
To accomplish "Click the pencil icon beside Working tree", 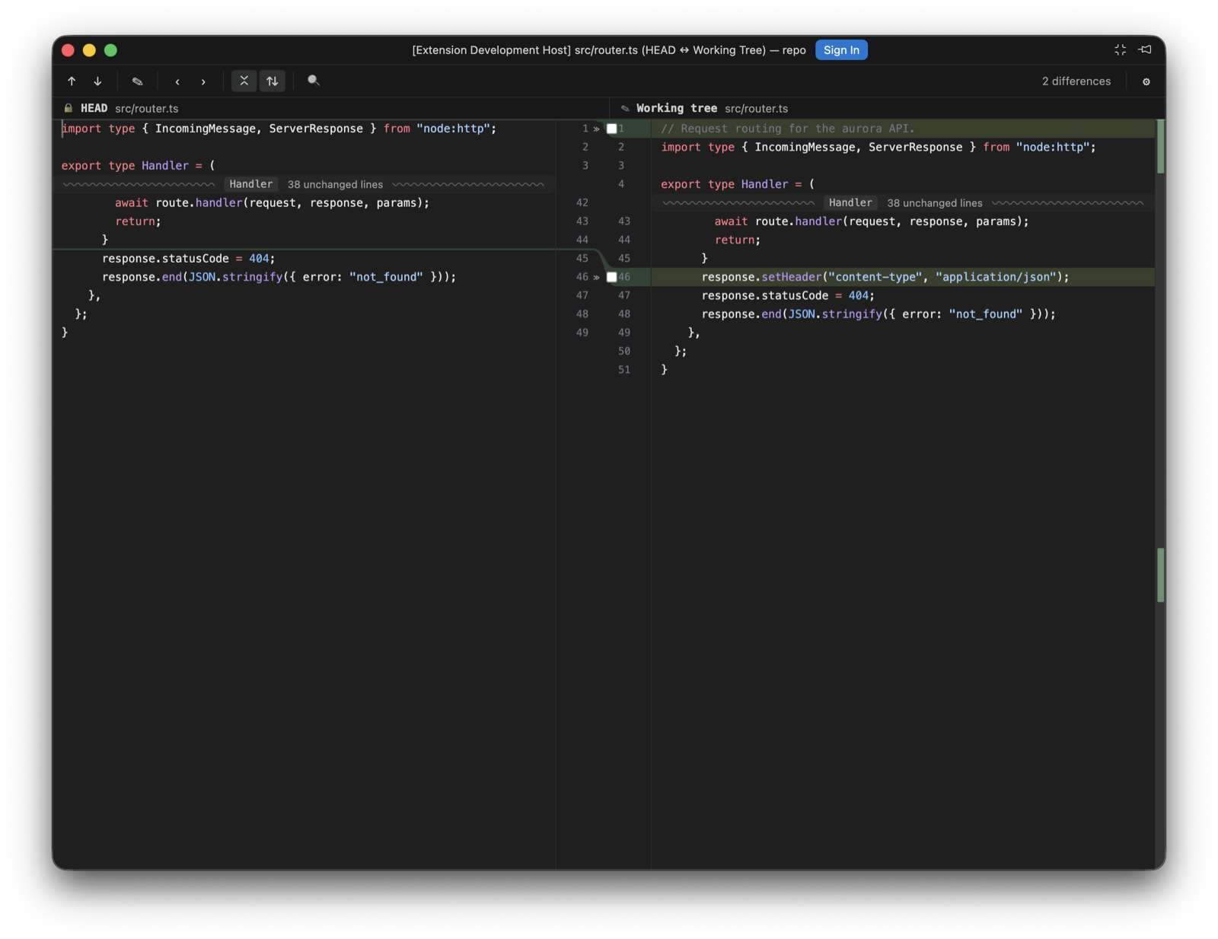I will 625,108.
